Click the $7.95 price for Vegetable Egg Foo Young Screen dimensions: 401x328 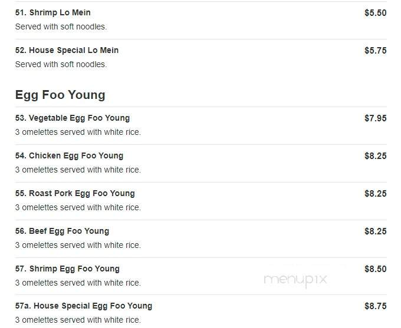pos(376,118)
